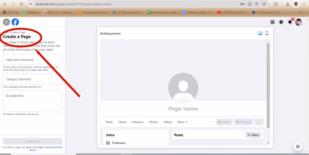Click the install app icon in address bar
This screenshot has height=155, width=309.
(x=250, y=4)
